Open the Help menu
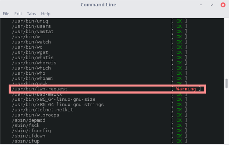Screen dimensions: 229x145 (46, 14)
